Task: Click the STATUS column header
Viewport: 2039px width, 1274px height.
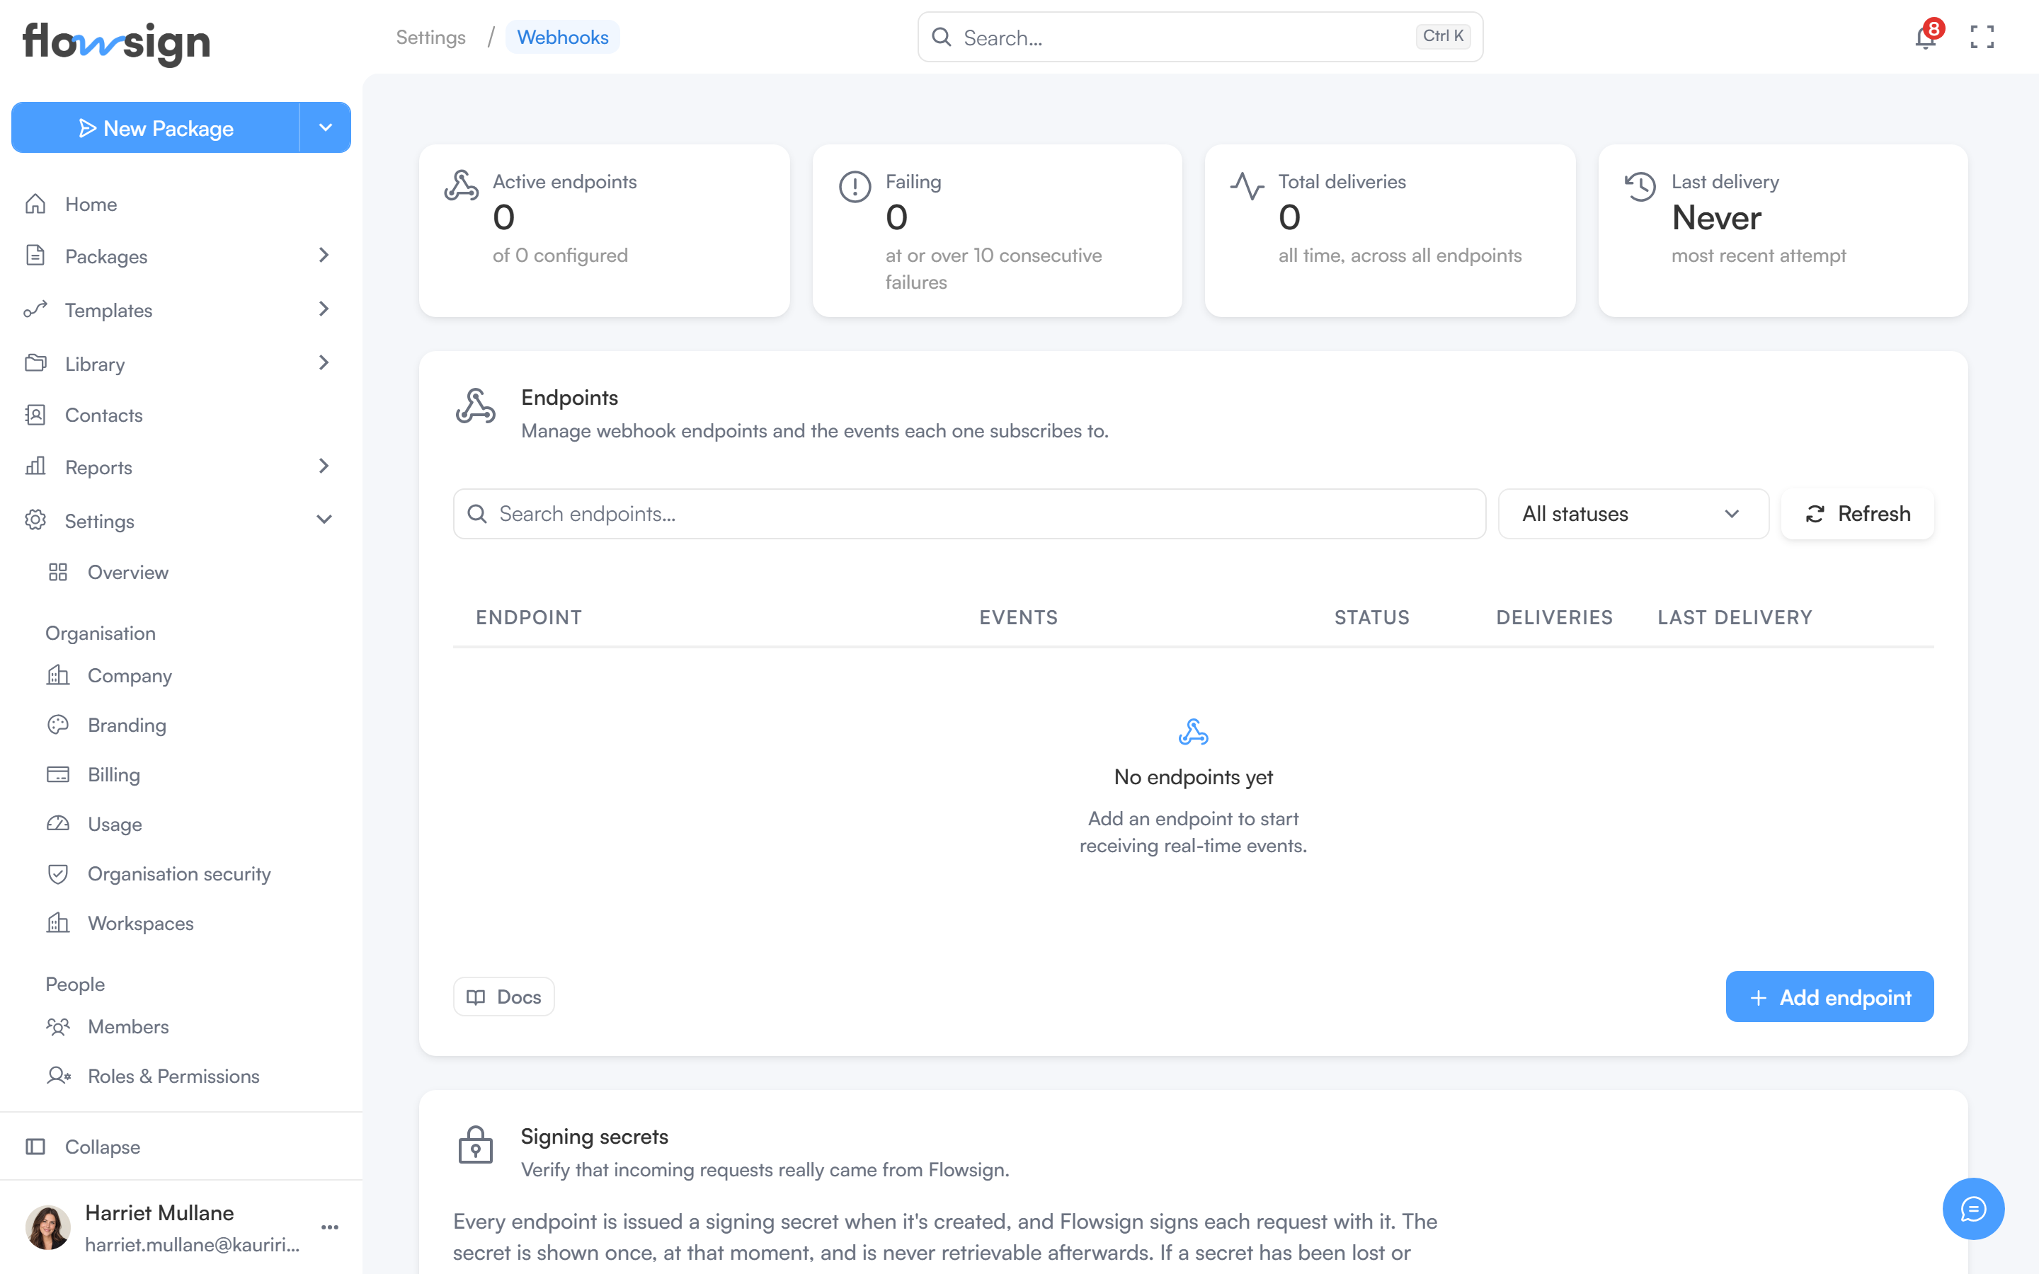Action: tap(1371, 616)
